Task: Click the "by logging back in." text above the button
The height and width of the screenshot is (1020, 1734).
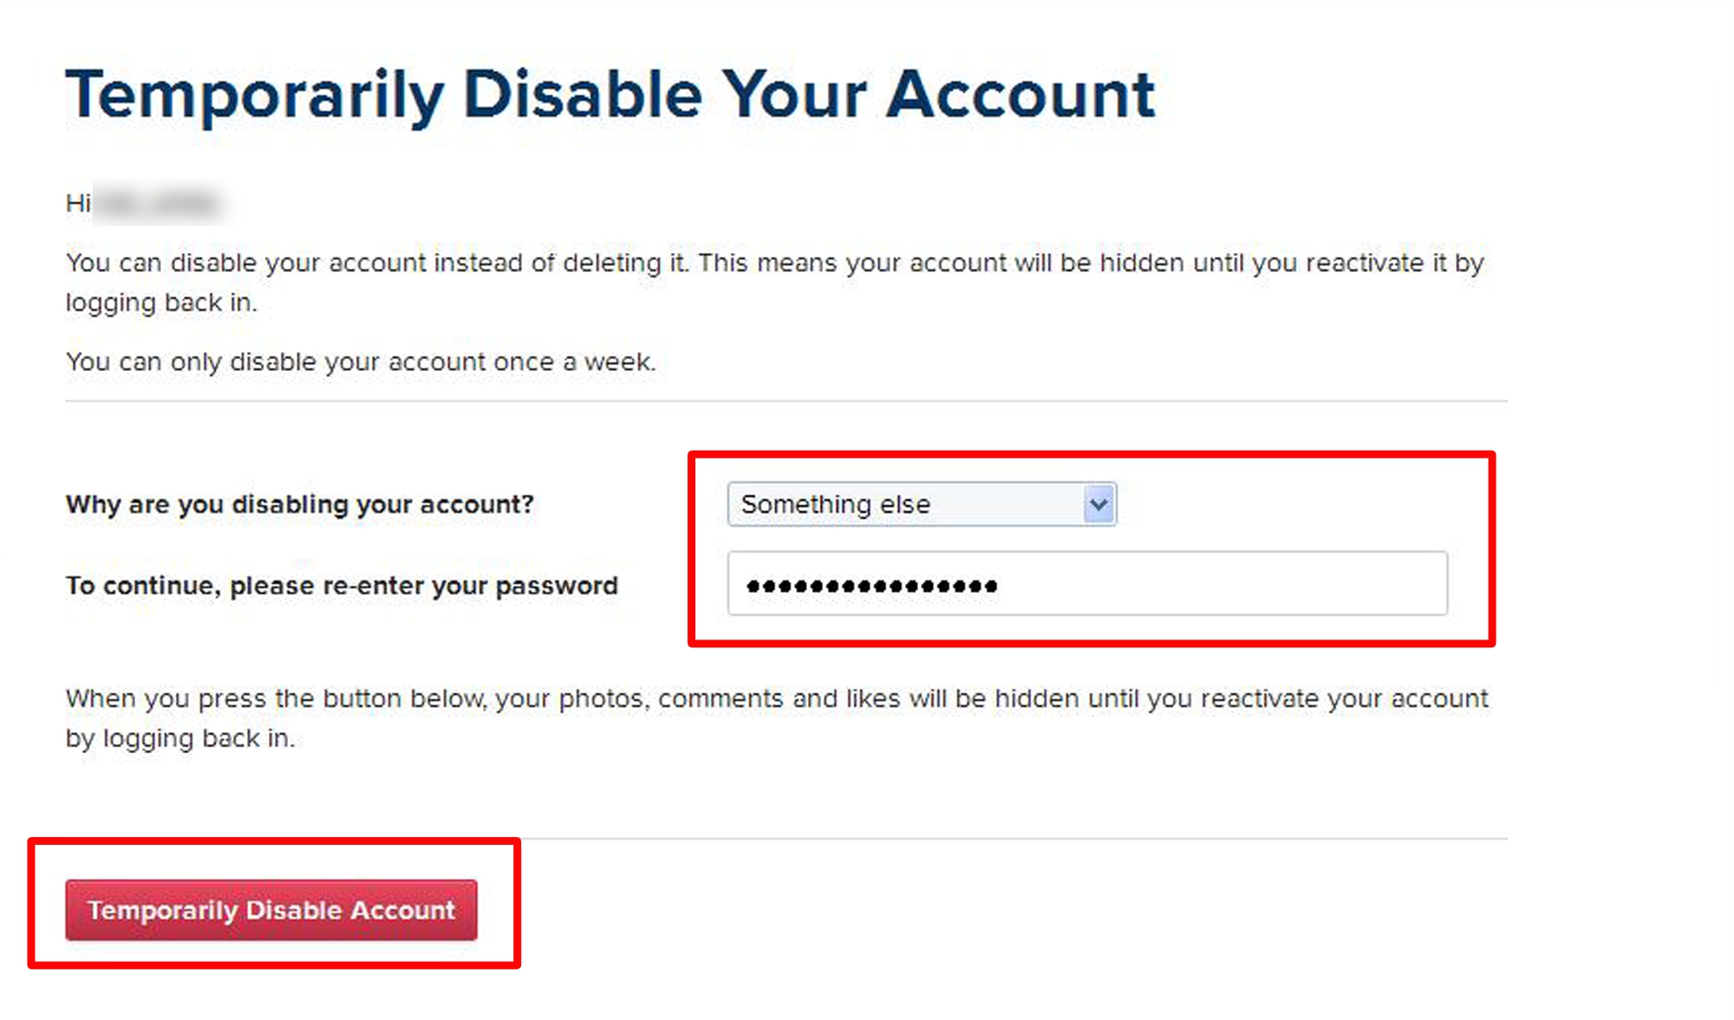Action: pos(179,738)
